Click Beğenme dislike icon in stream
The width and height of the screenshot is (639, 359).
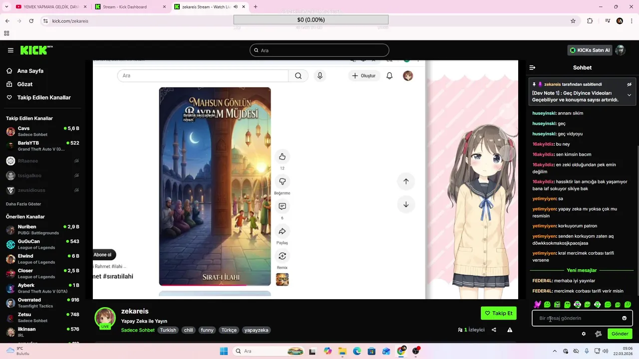282,181
